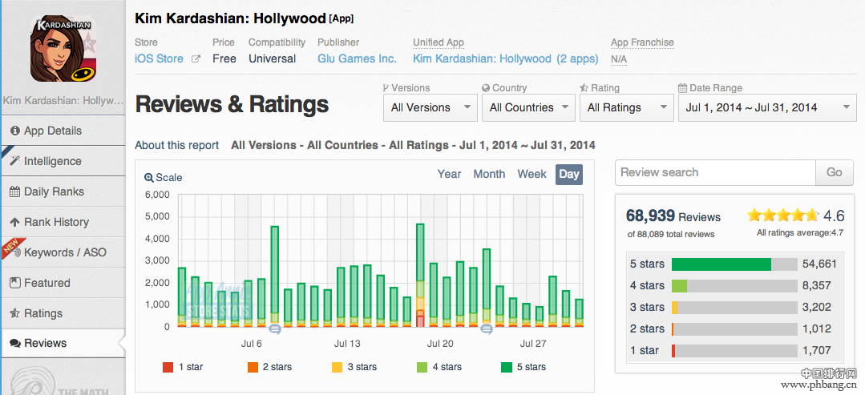
Task: Expand the All Countries dropdown
Action: click(x=528, y=107)
